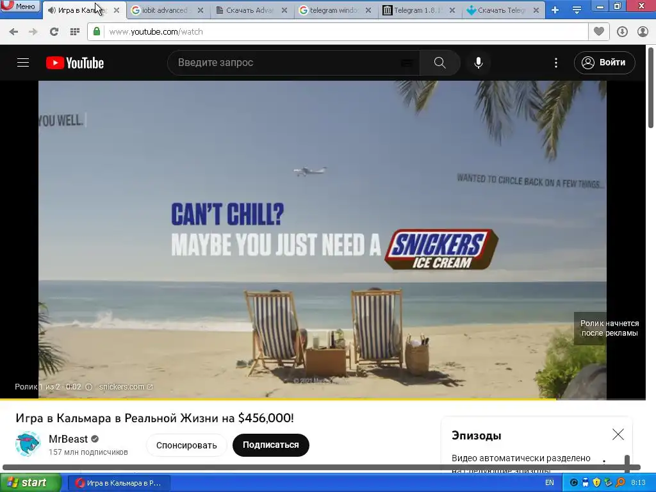Close the iobit advanced tab

tap(201, 10)
